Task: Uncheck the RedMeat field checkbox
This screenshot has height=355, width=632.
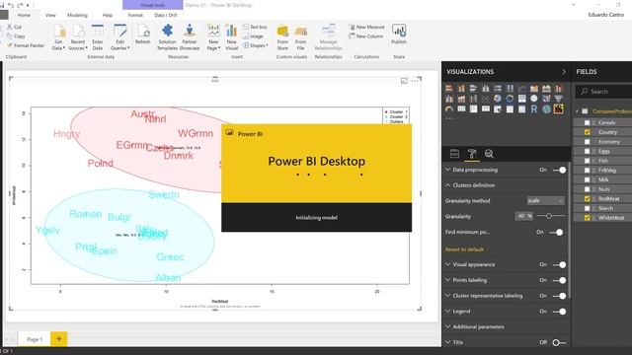Action: 588,198
